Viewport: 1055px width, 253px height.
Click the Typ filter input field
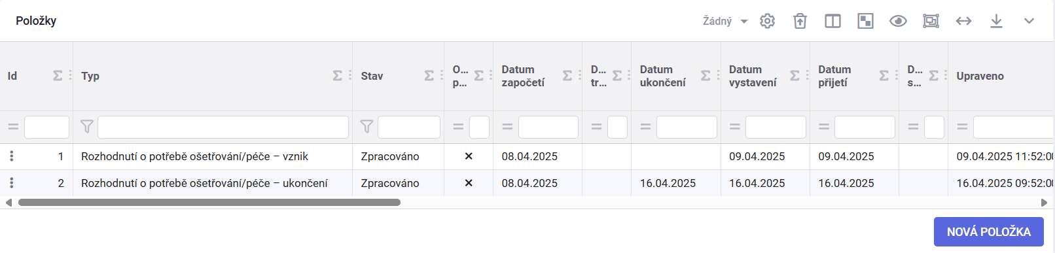(x=223, y=127)
